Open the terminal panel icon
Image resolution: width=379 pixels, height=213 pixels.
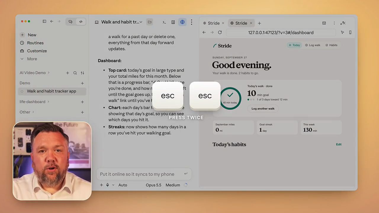click(164, 22)
